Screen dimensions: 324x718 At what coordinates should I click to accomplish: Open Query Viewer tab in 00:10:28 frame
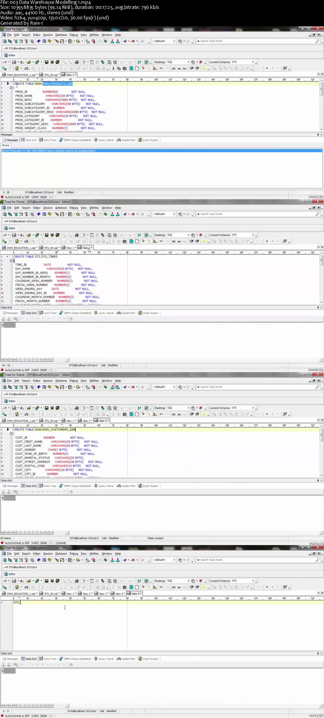pos(104,486)
